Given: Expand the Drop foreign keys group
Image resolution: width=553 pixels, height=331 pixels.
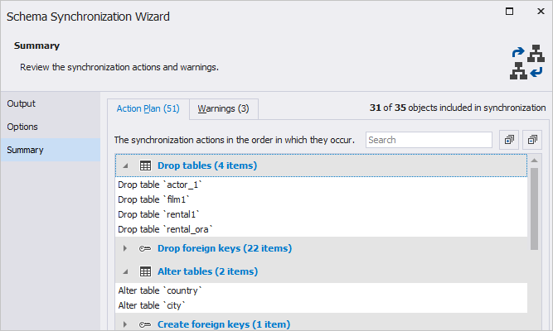Looking at the screenshot, I should (125, 248).
